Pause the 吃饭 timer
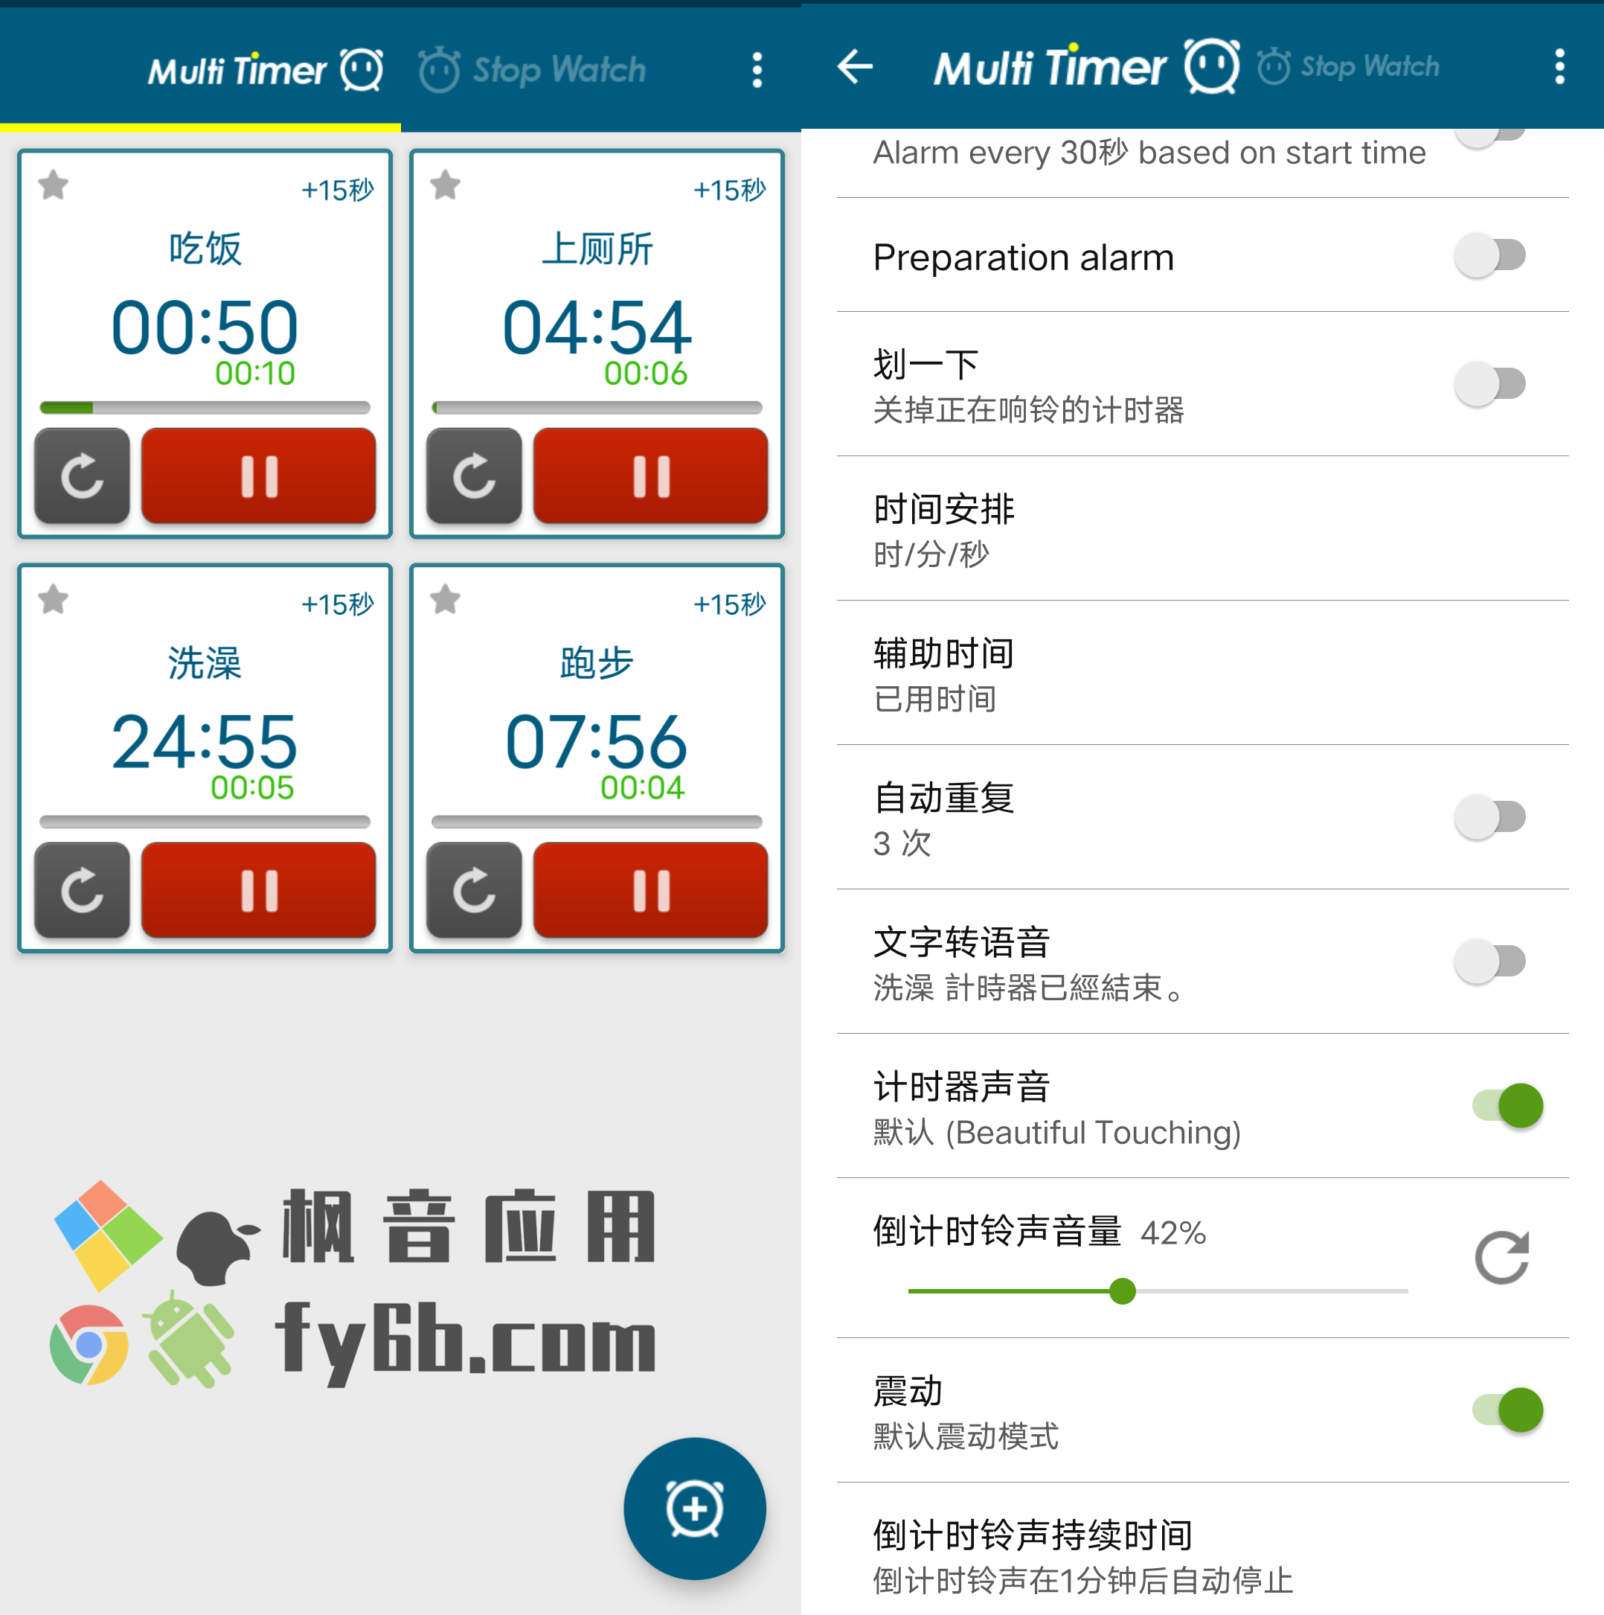1604x1615 pixels. click(258, 476)
